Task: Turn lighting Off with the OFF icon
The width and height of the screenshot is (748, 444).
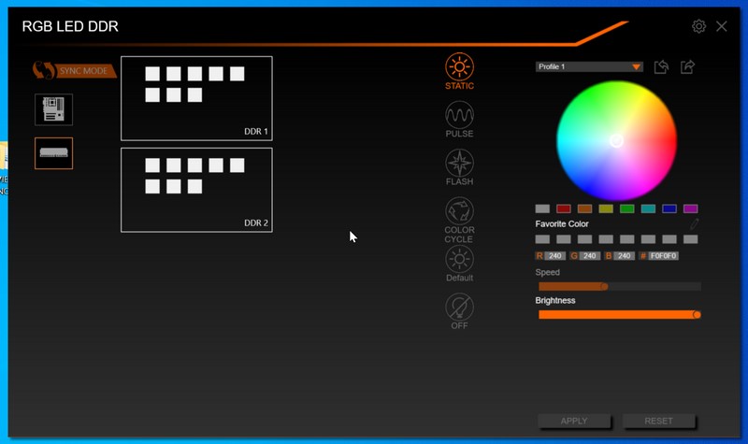Action: 459,307
